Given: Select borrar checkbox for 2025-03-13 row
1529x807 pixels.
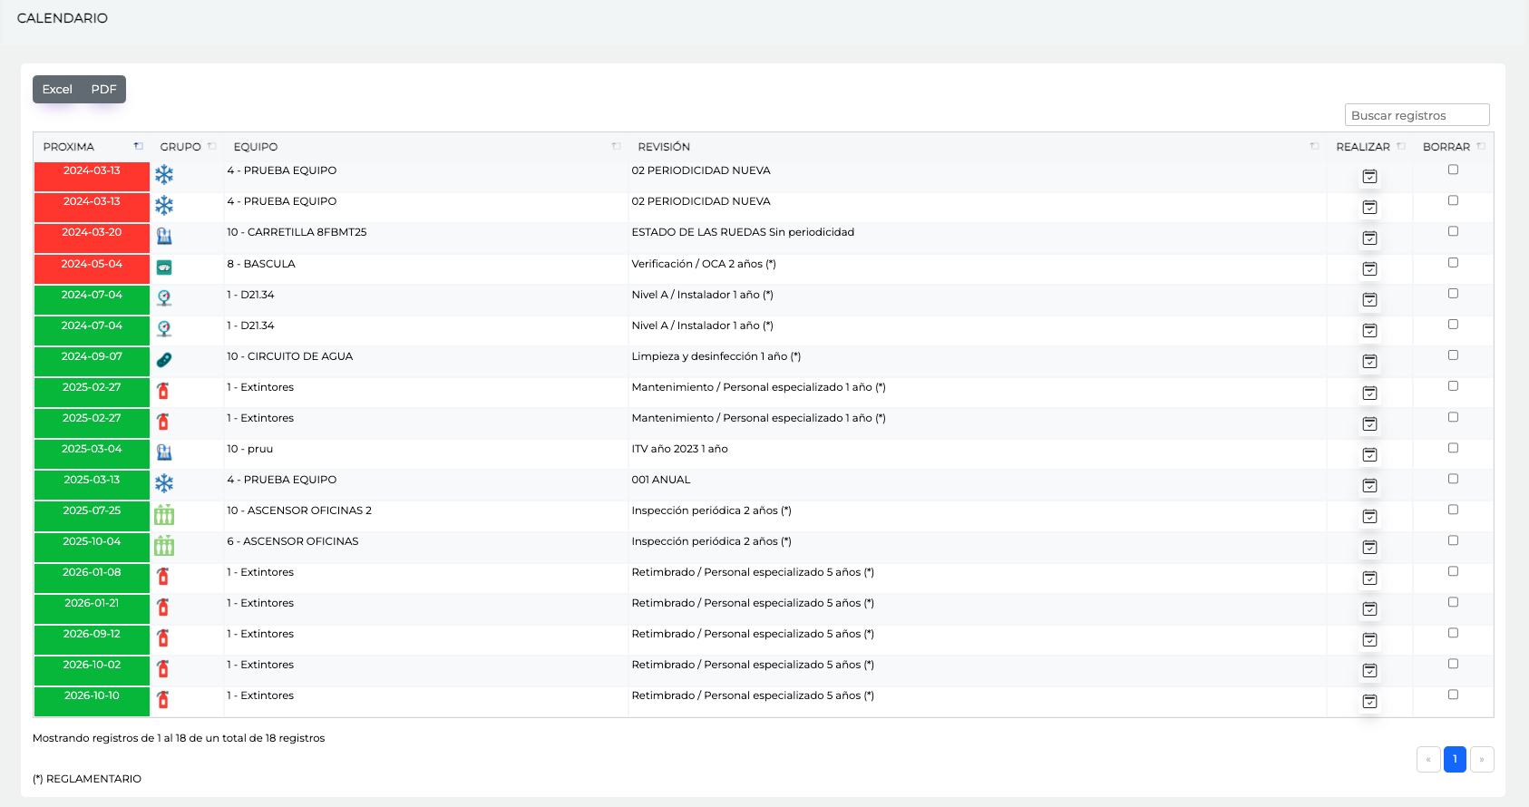Looking at the screenshot, I should pos(1453,479).
